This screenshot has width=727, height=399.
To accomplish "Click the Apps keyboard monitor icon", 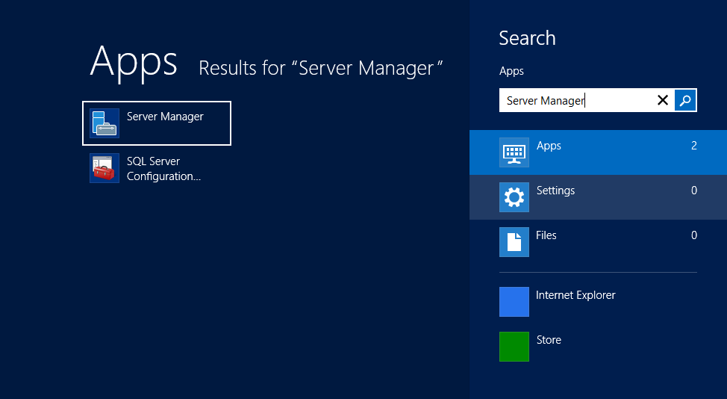I will pyautogui.click(x=514, y=152).
